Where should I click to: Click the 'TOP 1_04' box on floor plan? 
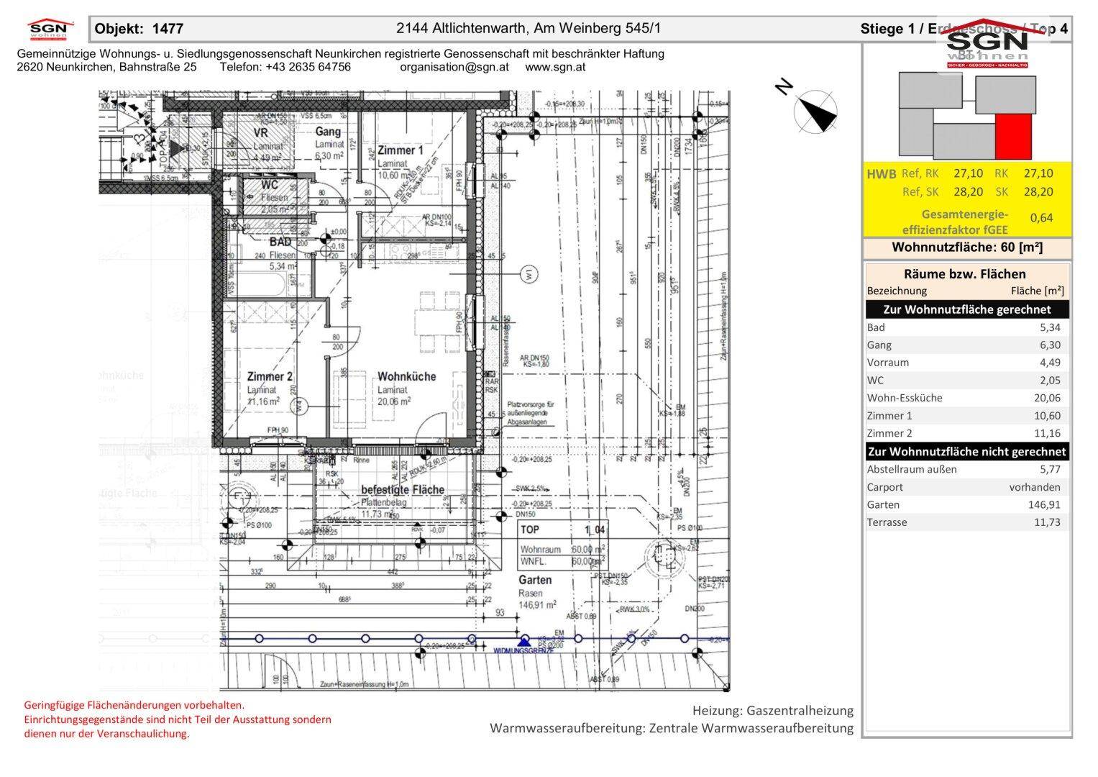tap(563, 544)
